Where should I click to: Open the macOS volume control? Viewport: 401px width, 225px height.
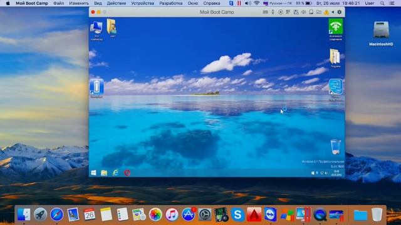(x=247, y=3)
